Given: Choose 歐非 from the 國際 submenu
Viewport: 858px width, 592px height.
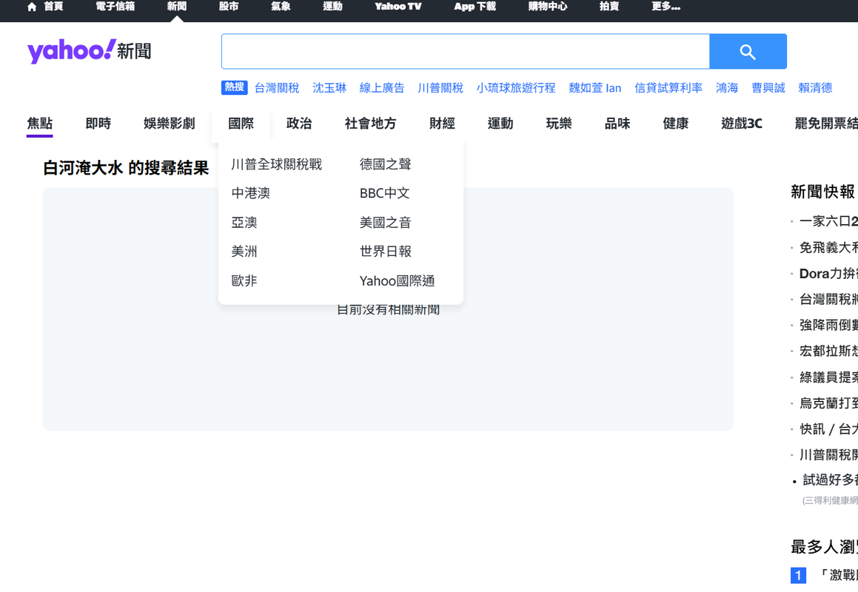Looking at the screenshot, I should tap(244, 281).
